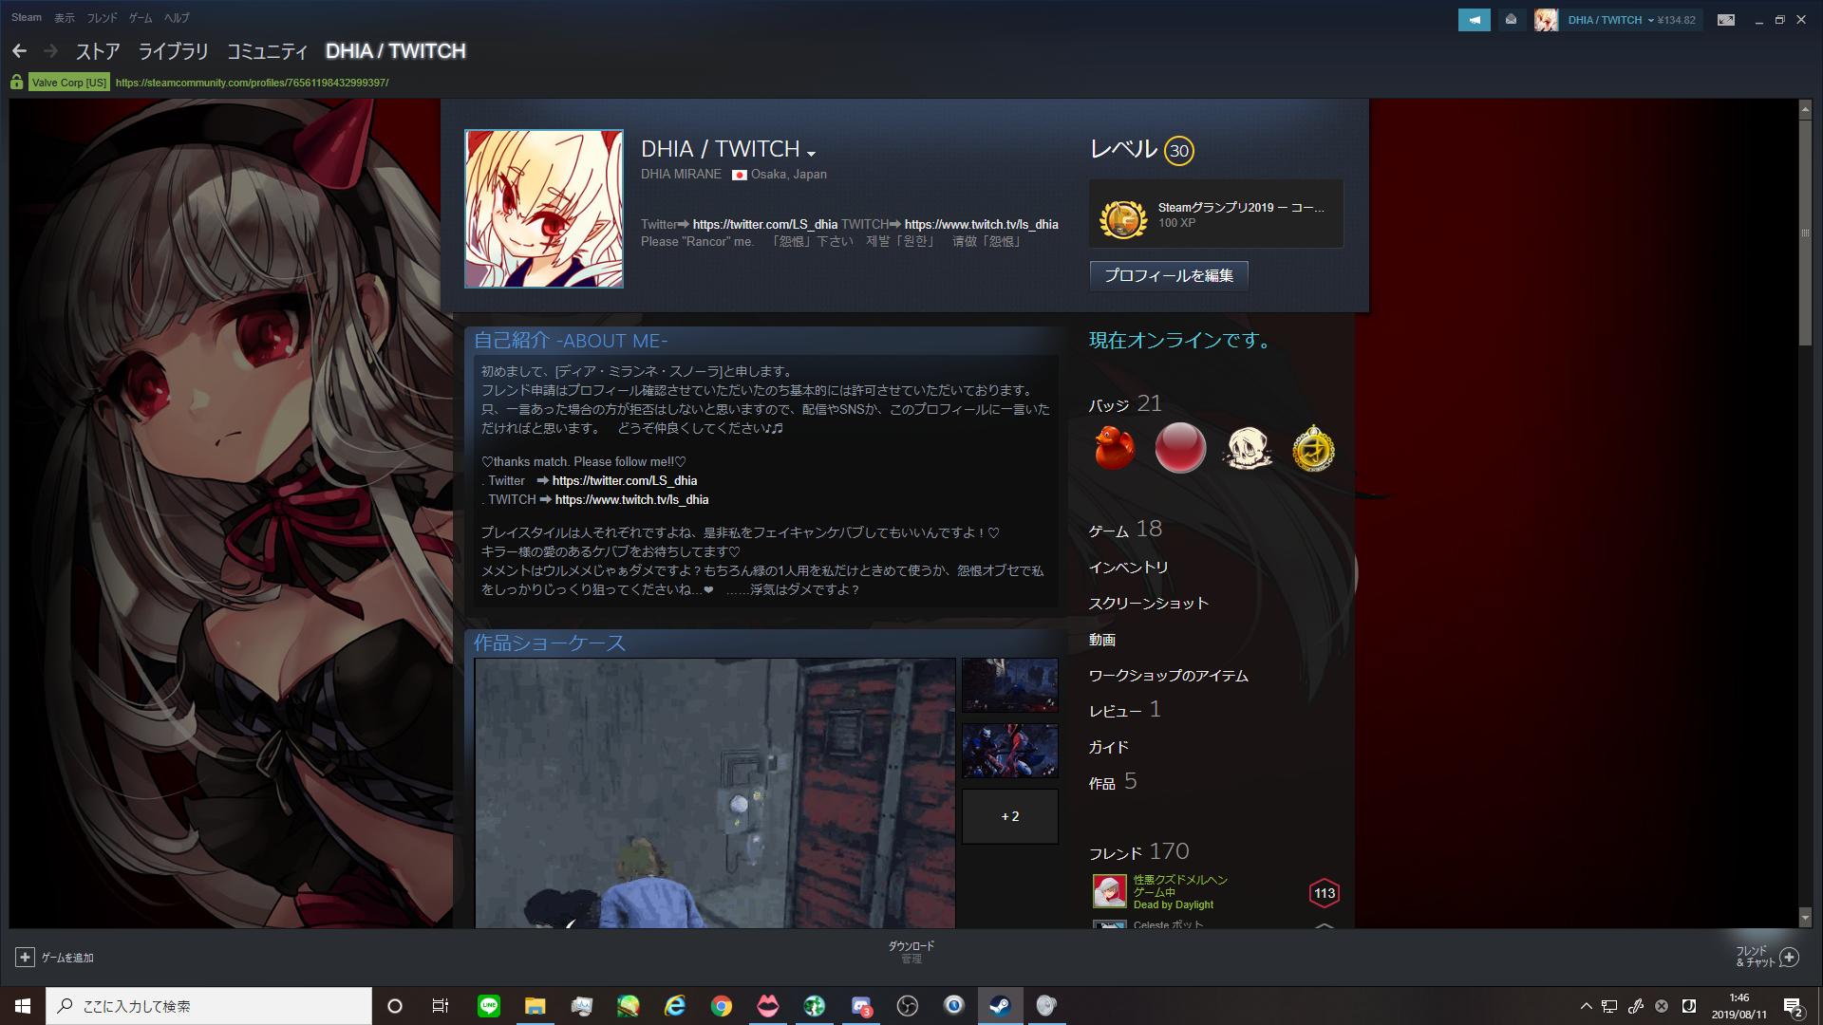Open the インベントリ link
The height and width of the screenshot is (1025, 1823).
click(1129, 568)
